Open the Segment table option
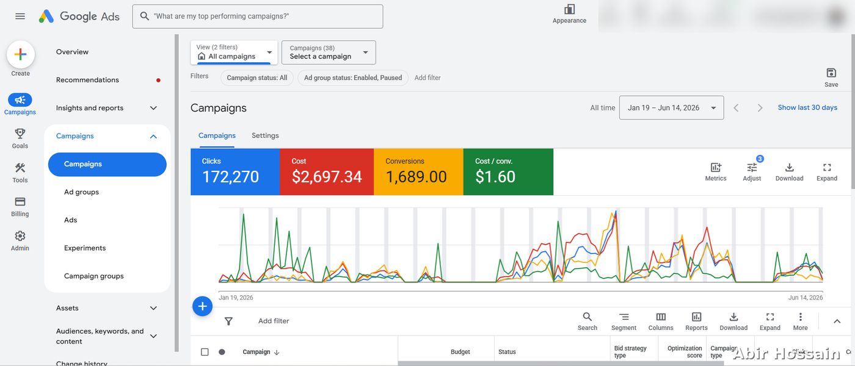Image resolution: width=855 pixels, height=366 pixels. [624, 321]
